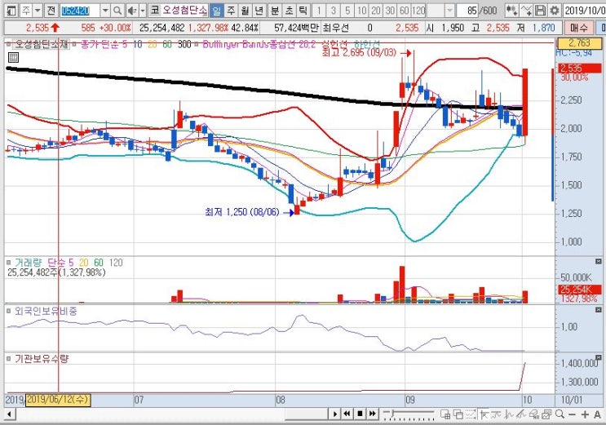This screenshot has width=606, height=425.
Task: Click the text annotation A icon
Action: pyautogui.click(x=597, y=414)
